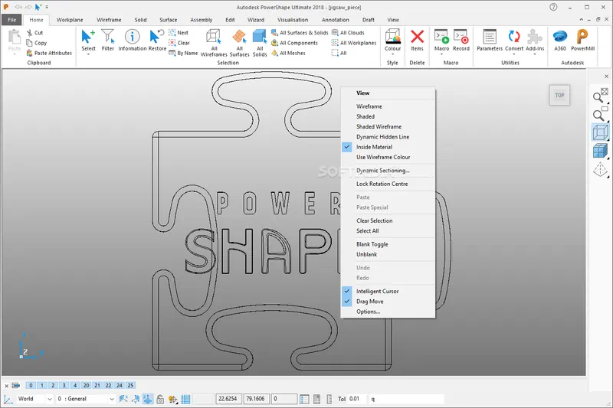The image size is (613, 408).
Task: Switch to the Visualisation ribbon tab
Action: tap(293, 20)
